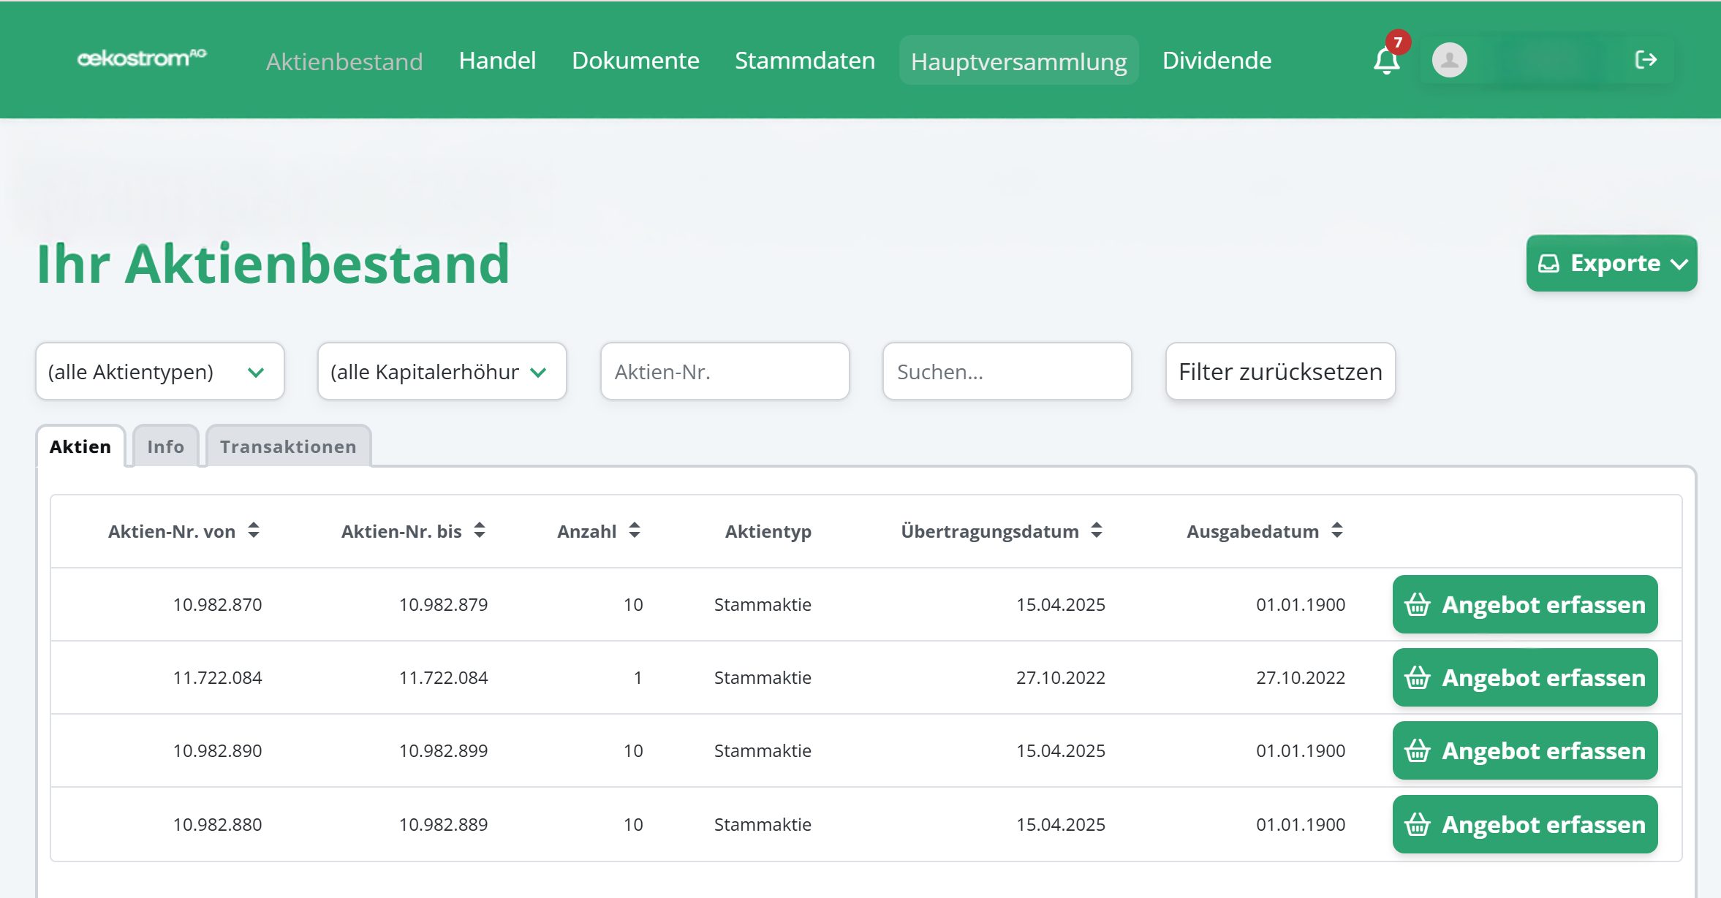The image size is (1721, 898).
Task: Click the logout arrow icon
Action: tap(1645, 60)
